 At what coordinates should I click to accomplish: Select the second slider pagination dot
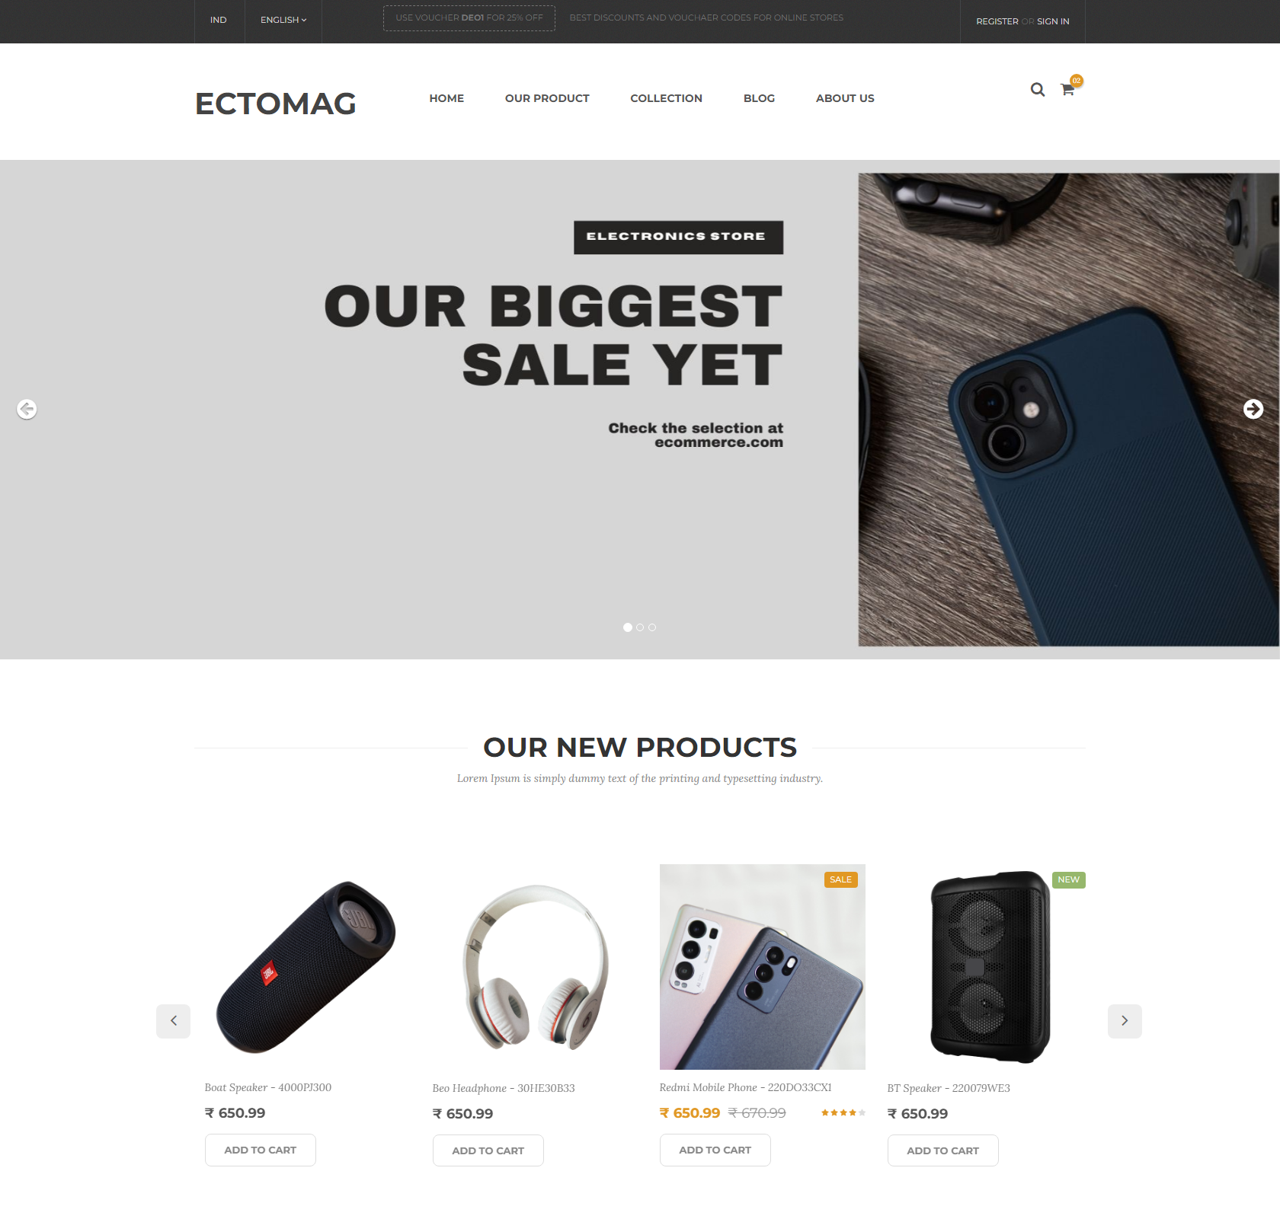coord(640,627)
